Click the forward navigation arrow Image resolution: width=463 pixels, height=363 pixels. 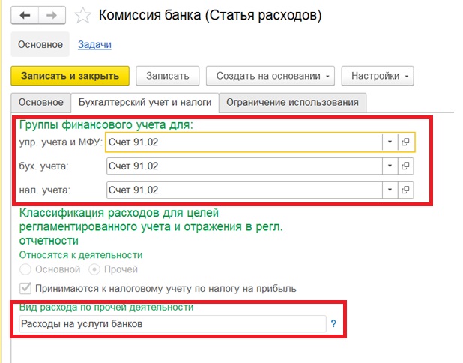[x=52, y=15]
